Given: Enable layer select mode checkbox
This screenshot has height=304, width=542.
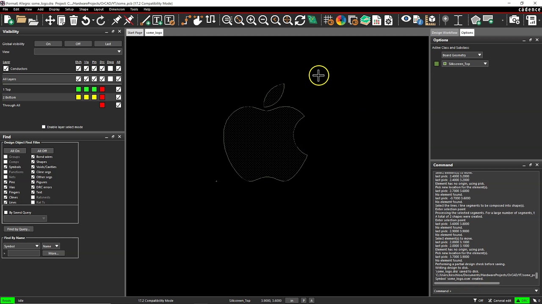Looking at the screenshot, I should (44, 127).
